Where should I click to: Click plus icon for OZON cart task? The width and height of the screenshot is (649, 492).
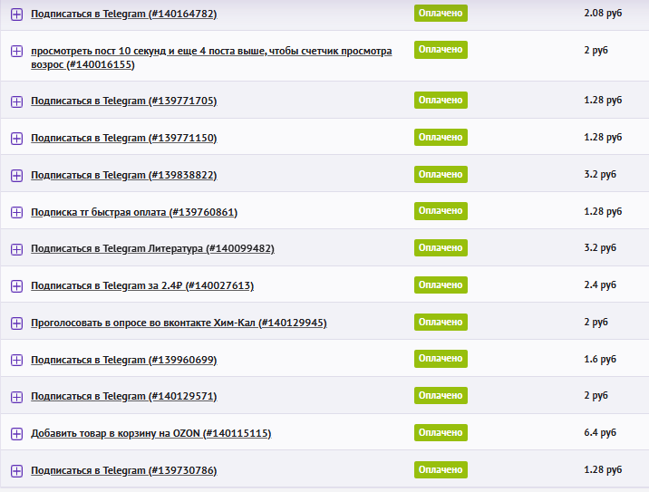[x=16, y=434]
